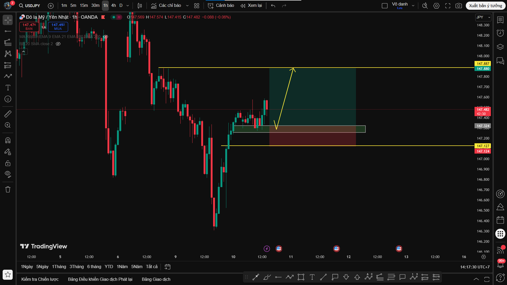507x285 pixels.
Task: Click the Xuất bản ý tưởng button
Action: [485, 6]
